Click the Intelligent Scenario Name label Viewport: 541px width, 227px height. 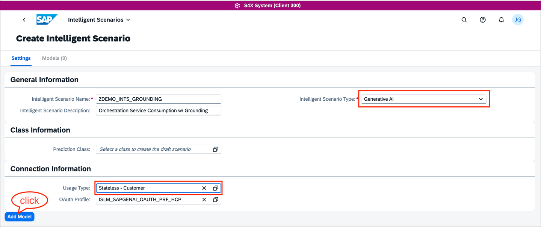tap(60, 99)
